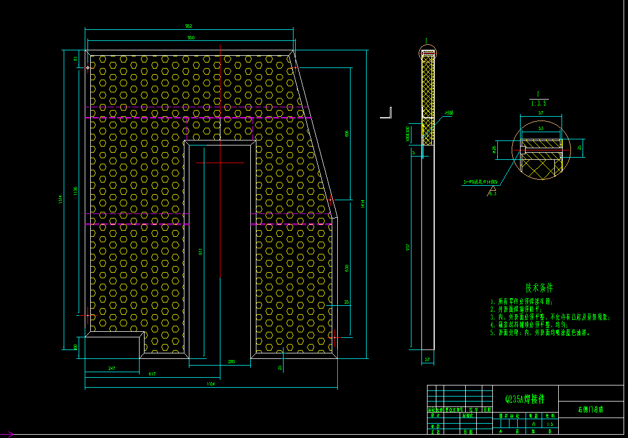Viewport: 628px width, 438px height.
Task: Select the 比例 header cell in title block
Action: (x=550, y=416)
